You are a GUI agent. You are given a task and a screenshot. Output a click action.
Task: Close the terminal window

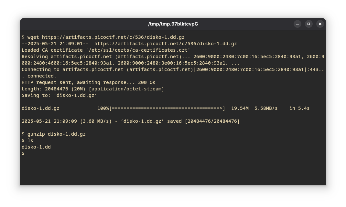click(320, 24)
